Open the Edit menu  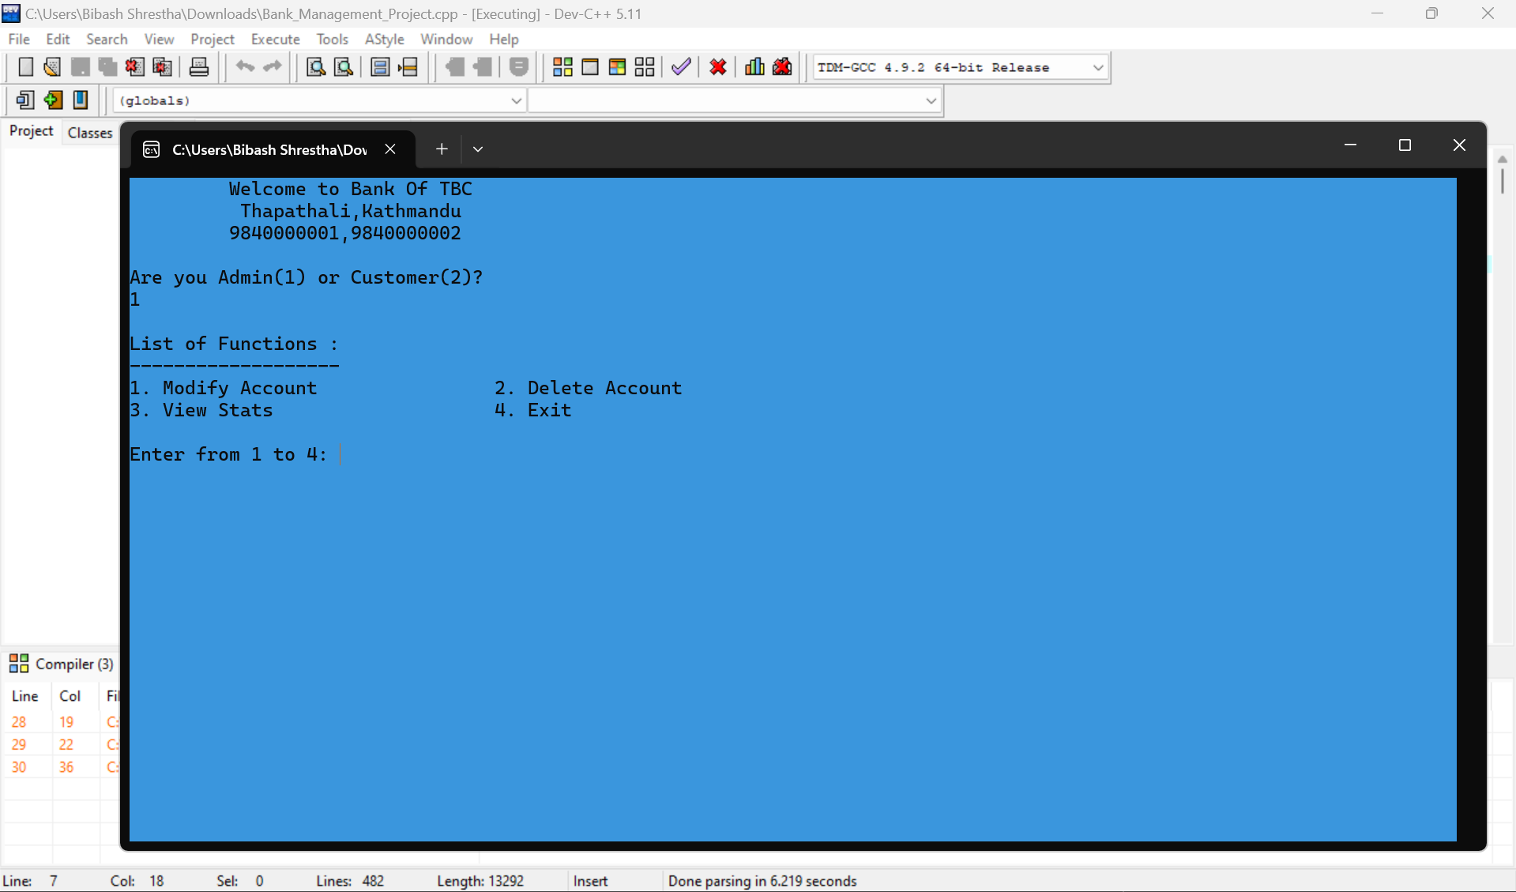tap(58, 39)
